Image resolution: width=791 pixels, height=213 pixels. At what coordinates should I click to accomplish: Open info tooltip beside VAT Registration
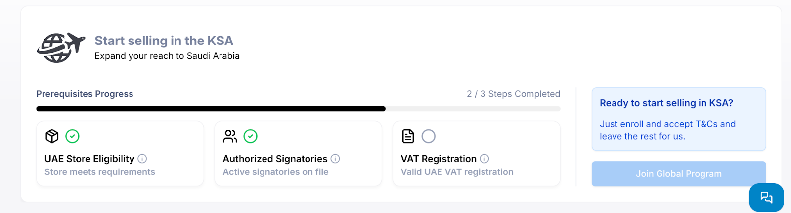(x=484, y=159)
